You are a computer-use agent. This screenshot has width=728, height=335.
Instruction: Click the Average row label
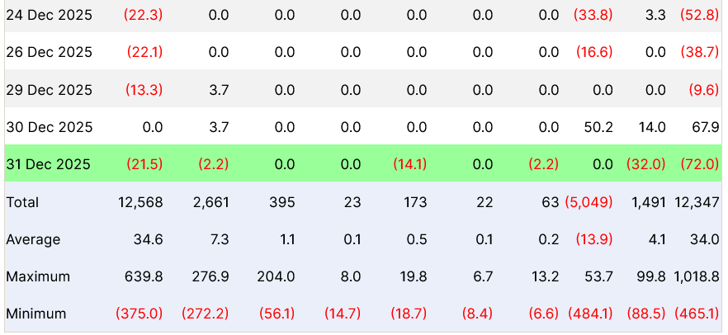(33, 239)
